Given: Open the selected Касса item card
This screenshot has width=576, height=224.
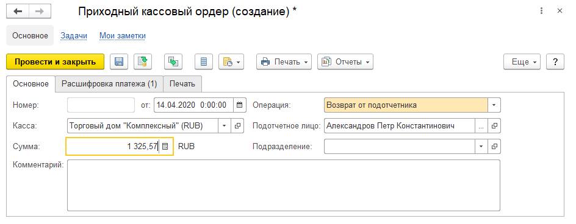Looking at the screenshot, I should [238, 126].
